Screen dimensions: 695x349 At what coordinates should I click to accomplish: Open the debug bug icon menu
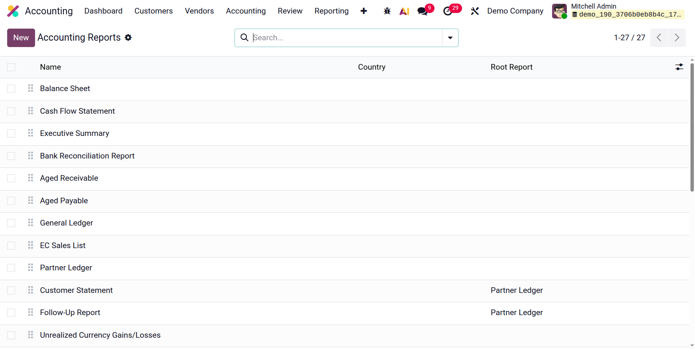point(387,11)
